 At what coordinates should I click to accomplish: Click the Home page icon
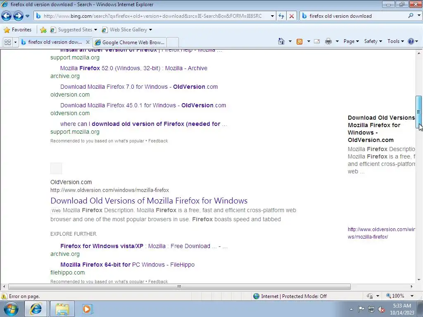pyautogui.click(x=281, y=41)
